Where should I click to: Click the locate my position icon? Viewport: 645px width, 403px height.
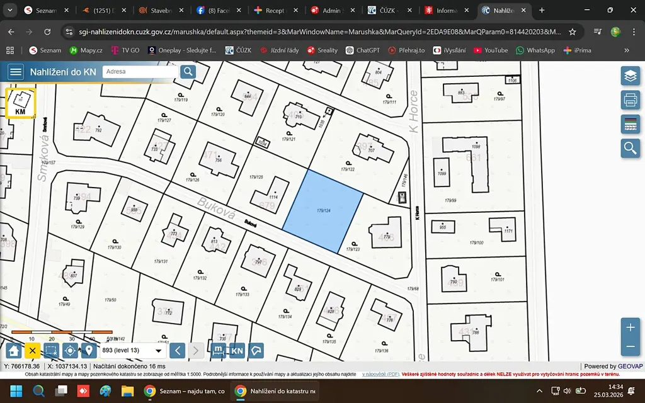click(70, 351)
